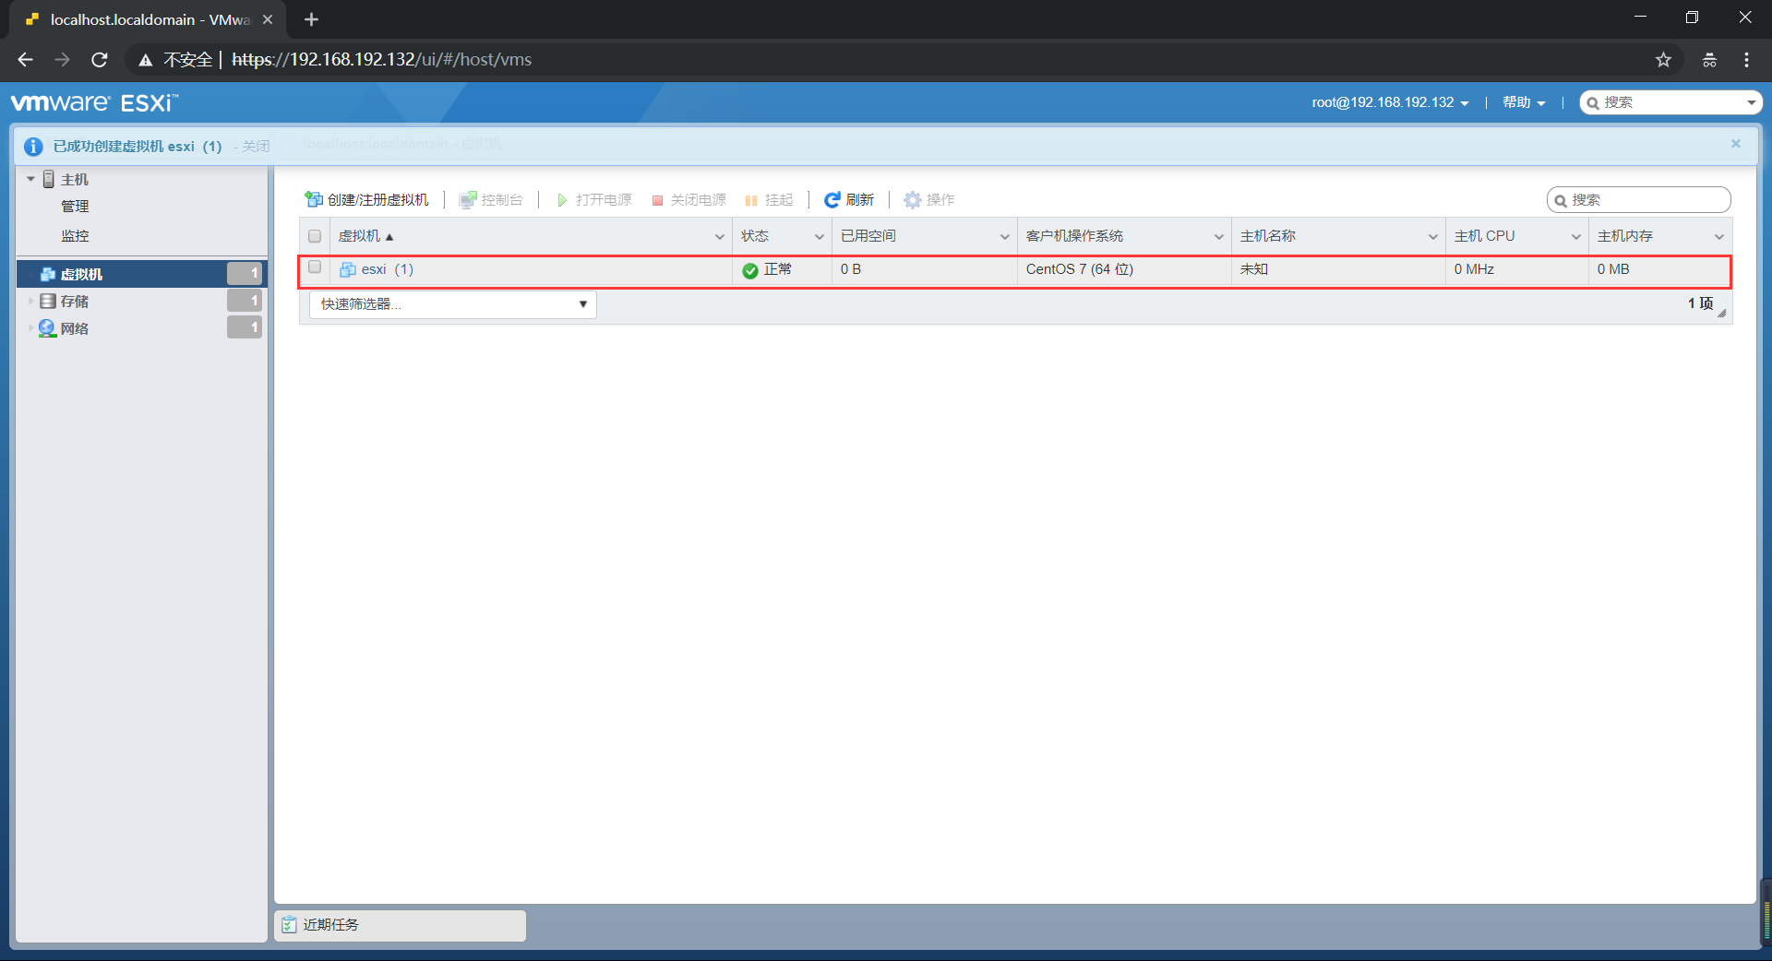This screenshot has width=1772, height=961.
Task: Expand the 网络 tree node arrow
Action: [x=30, y=328]
